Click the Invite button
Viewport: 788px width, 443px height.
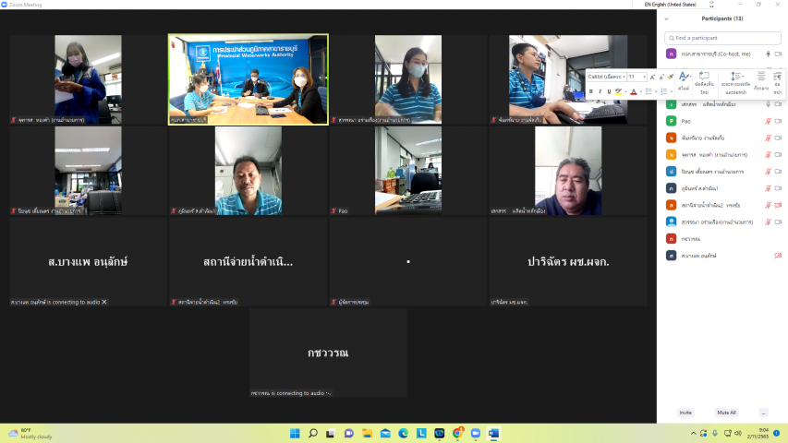pos(685,413)
